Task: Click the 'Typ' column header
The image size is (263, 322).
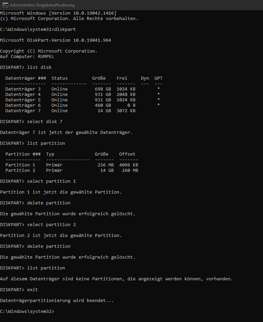Action: (x=50, y=154)
